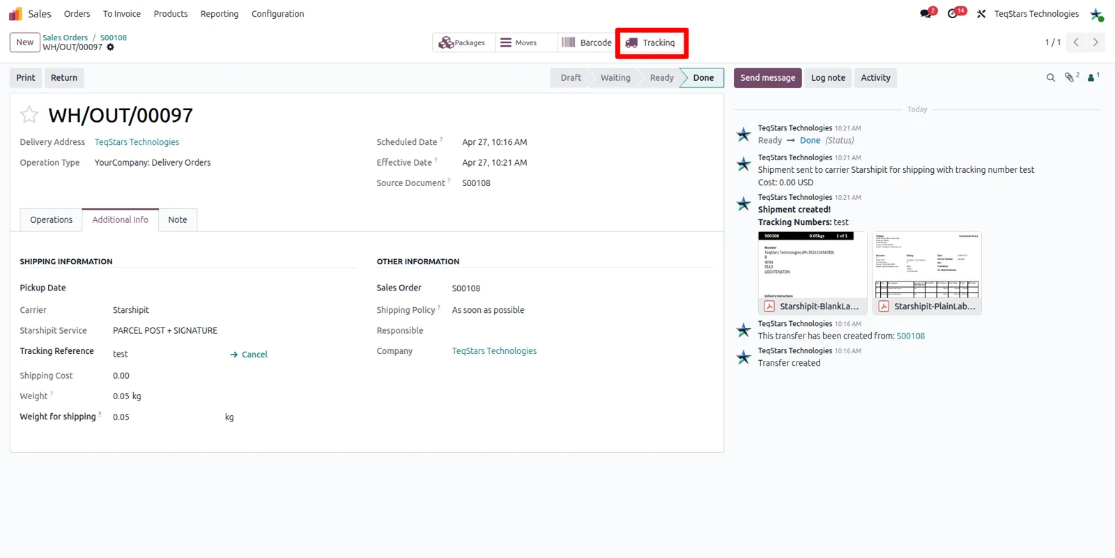1115x558 pixels.
Task: Open the attachments paperclip icon
Action: pyautogui.click(x=1071, y=77)
